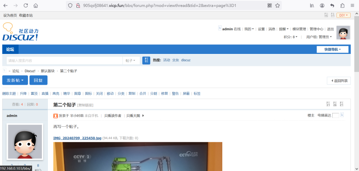Click the admin username in post sidebar
The width and height of the screenshot is (359, 171).
12,116
